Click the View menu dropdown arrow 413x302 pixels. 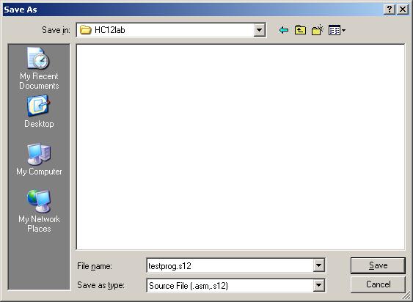pos(343,31)
